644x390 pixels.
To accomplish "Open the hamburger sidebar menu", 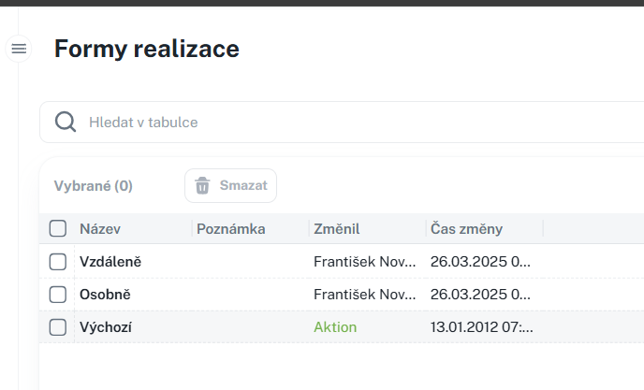I will tap(19, 49).
